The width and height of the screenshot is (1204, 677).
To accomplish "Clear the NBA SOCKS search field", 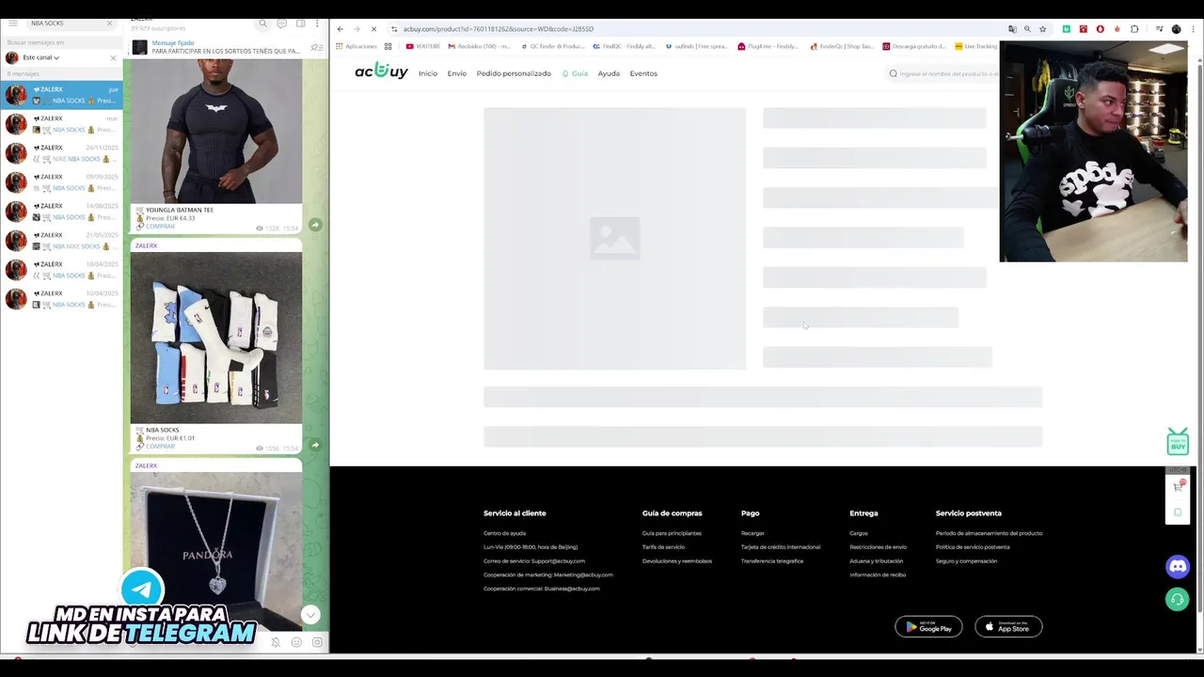I will coord(109,23).
